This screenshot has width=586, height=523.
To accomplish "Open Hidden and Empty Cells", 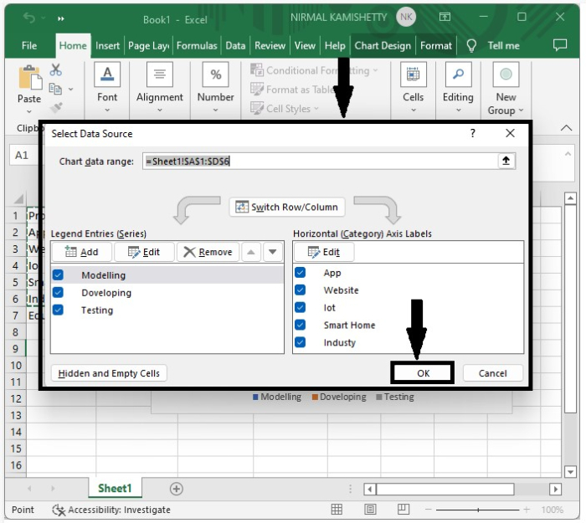I will point(109,373).
